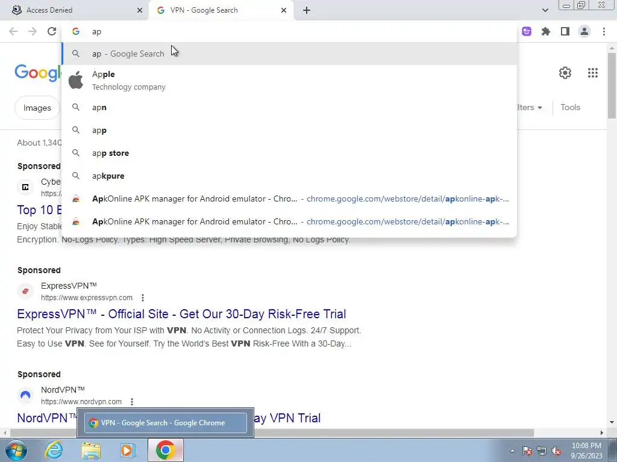The height and width of the screenshot is (462, 617).
Task: Open a new browser tab
Action: 307,10
